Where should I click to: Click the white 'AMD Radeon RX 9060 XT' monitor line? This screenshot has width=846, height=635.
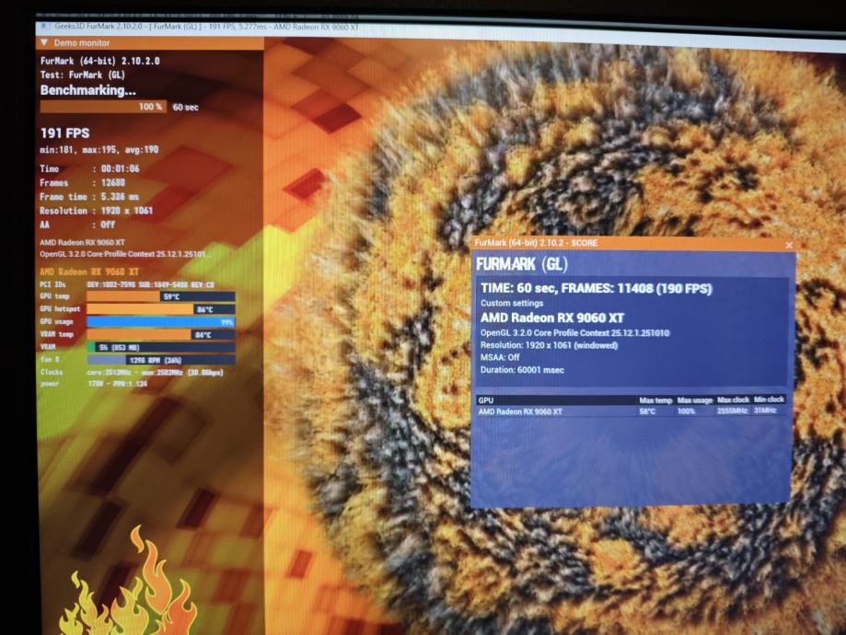pos(82,242)
